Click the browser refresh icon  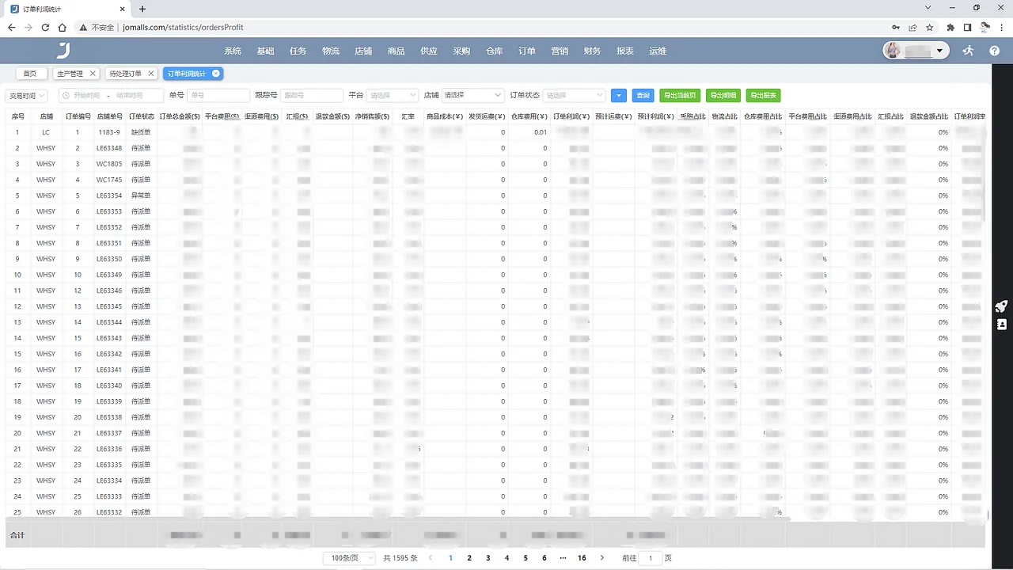tap(45, 27)
